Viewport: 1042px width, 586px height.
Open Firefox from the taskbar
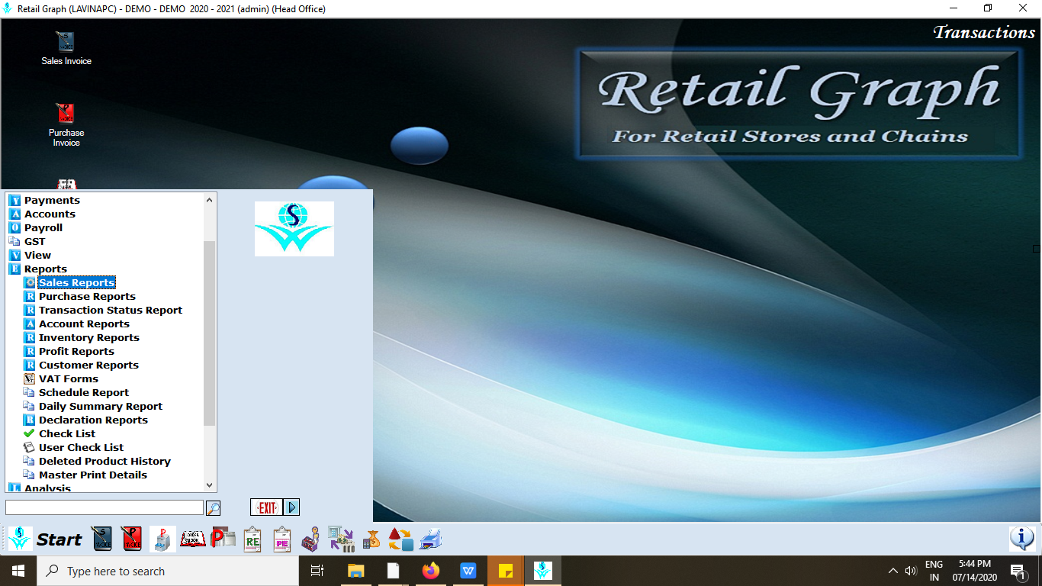[431, 571]
